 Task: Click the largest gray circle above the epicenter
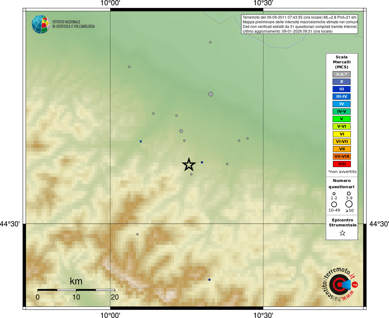(x=210, y=94)
